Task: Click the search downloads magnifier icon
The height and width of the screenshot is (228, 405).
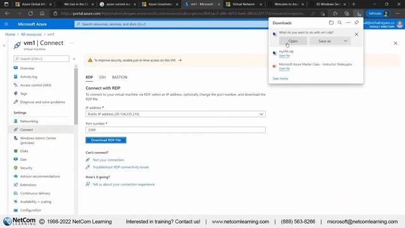Action: 340,23
